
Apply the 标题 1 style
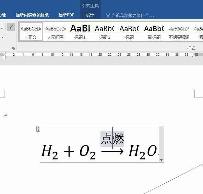80,32
